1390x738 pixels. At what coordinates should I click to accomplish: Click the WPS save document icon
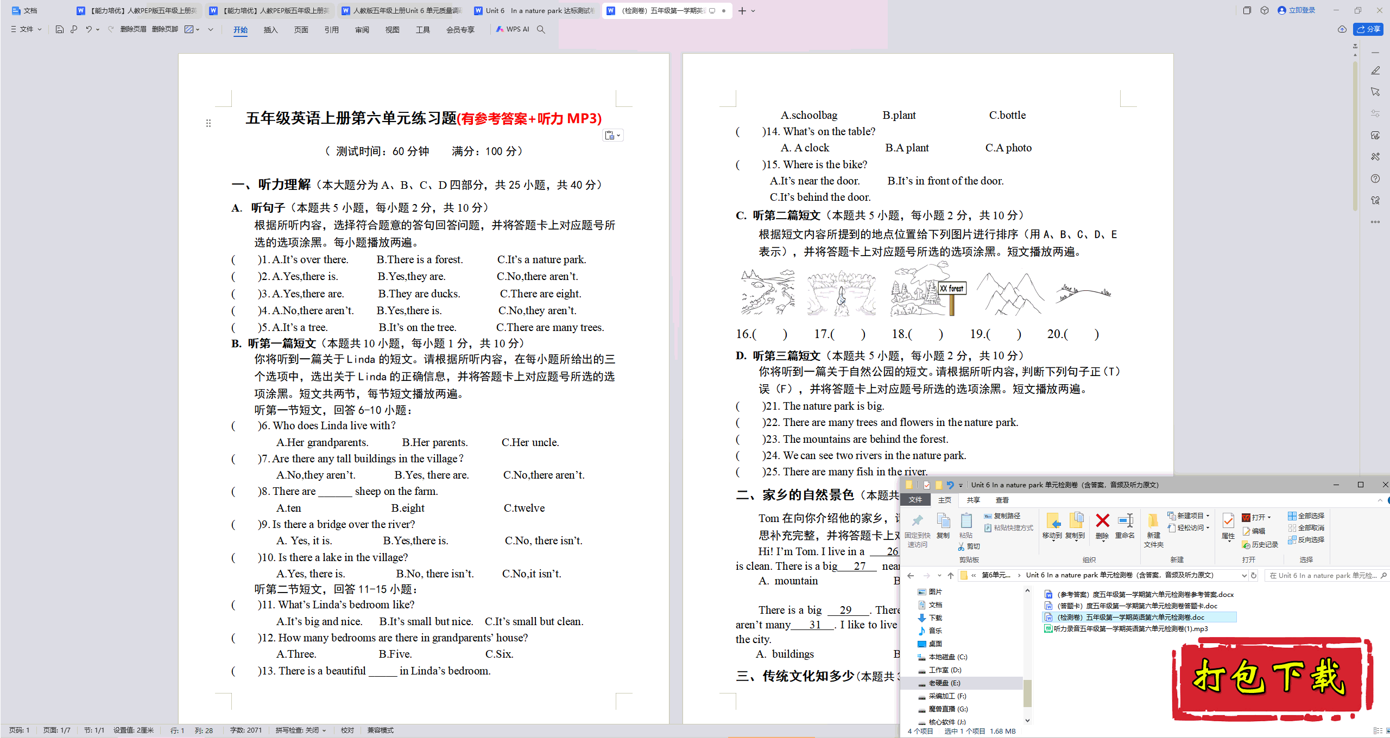(x=60, y=29)
